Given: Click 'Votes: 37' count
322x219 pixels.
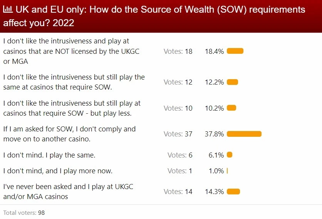Looking at the screenshot, I should [178, 134].
